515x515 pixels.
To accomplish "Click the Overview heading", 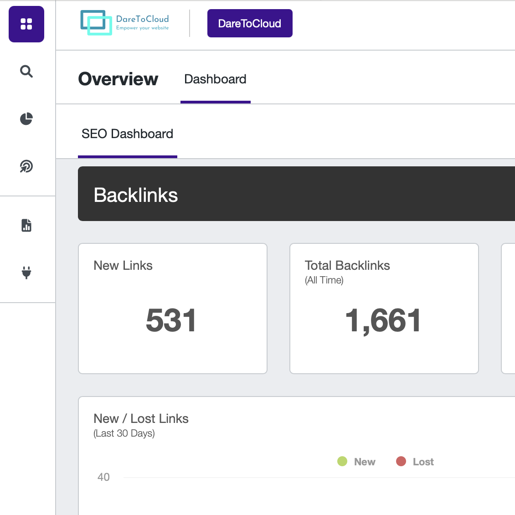I will point(118,79).
